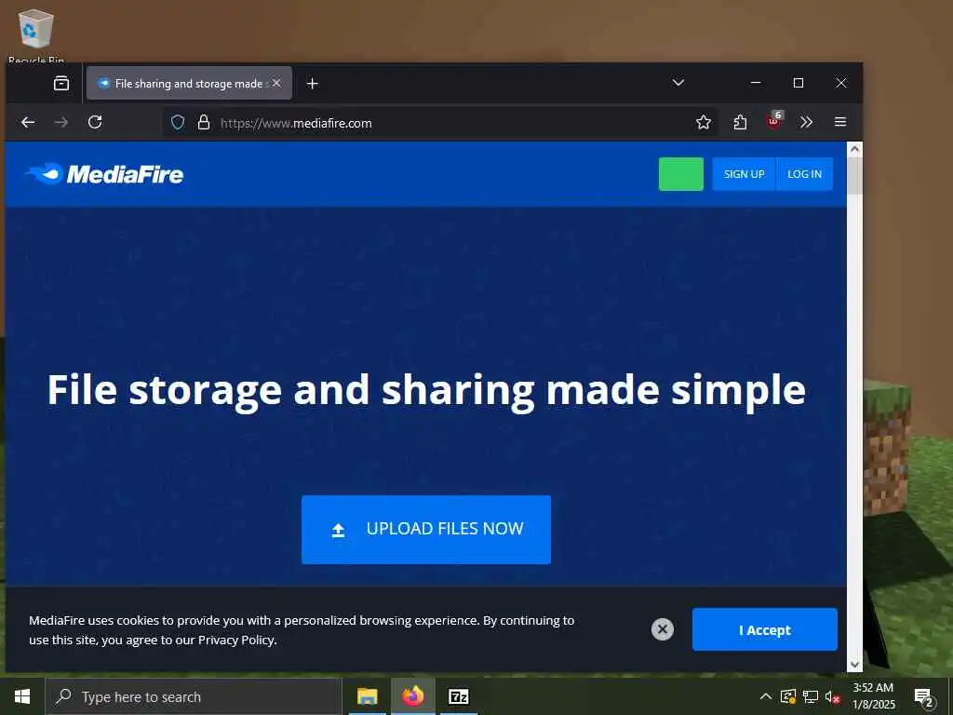Bookmark this page with star icon
Screen dimensions: 953x715
click(x=704, y=123)
